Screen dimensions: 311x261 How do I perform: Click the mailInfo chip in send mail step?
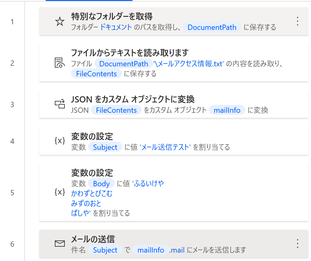tap(151, 250)
